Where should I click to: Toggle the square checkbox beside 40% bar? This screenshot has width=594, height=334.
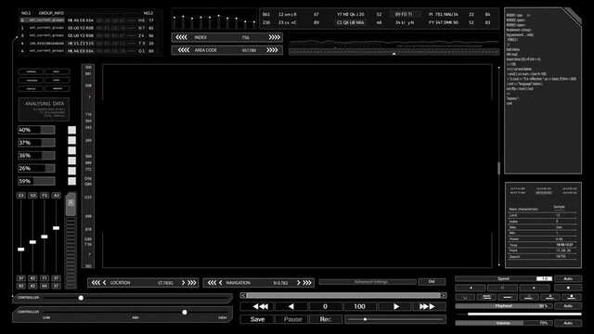point(71,130)
